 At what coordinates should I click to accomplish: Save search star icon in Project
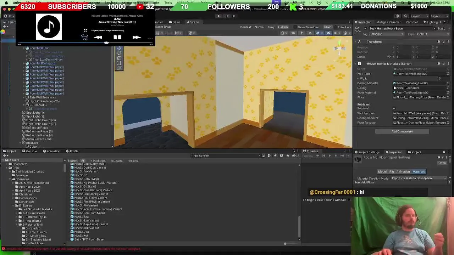pos(288,155)
